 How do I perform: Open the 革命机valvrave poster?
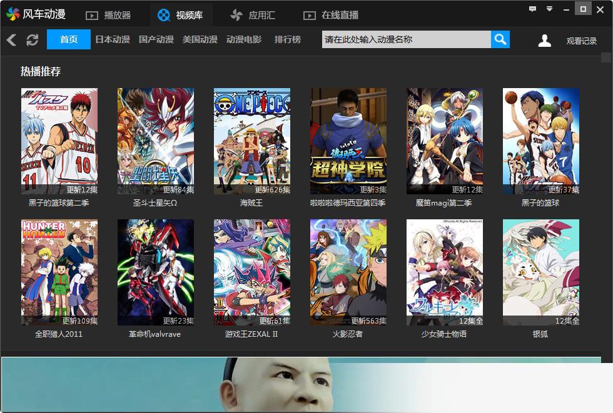pos(156,272)
